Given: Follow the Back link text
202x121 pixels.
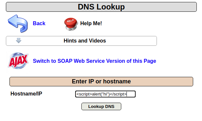Looking at the screenshot, I should pyautogui.click(x=39, y=23).
